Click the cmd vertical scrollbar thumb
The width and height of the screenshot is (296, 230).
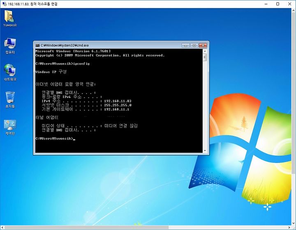coord(205,57)
